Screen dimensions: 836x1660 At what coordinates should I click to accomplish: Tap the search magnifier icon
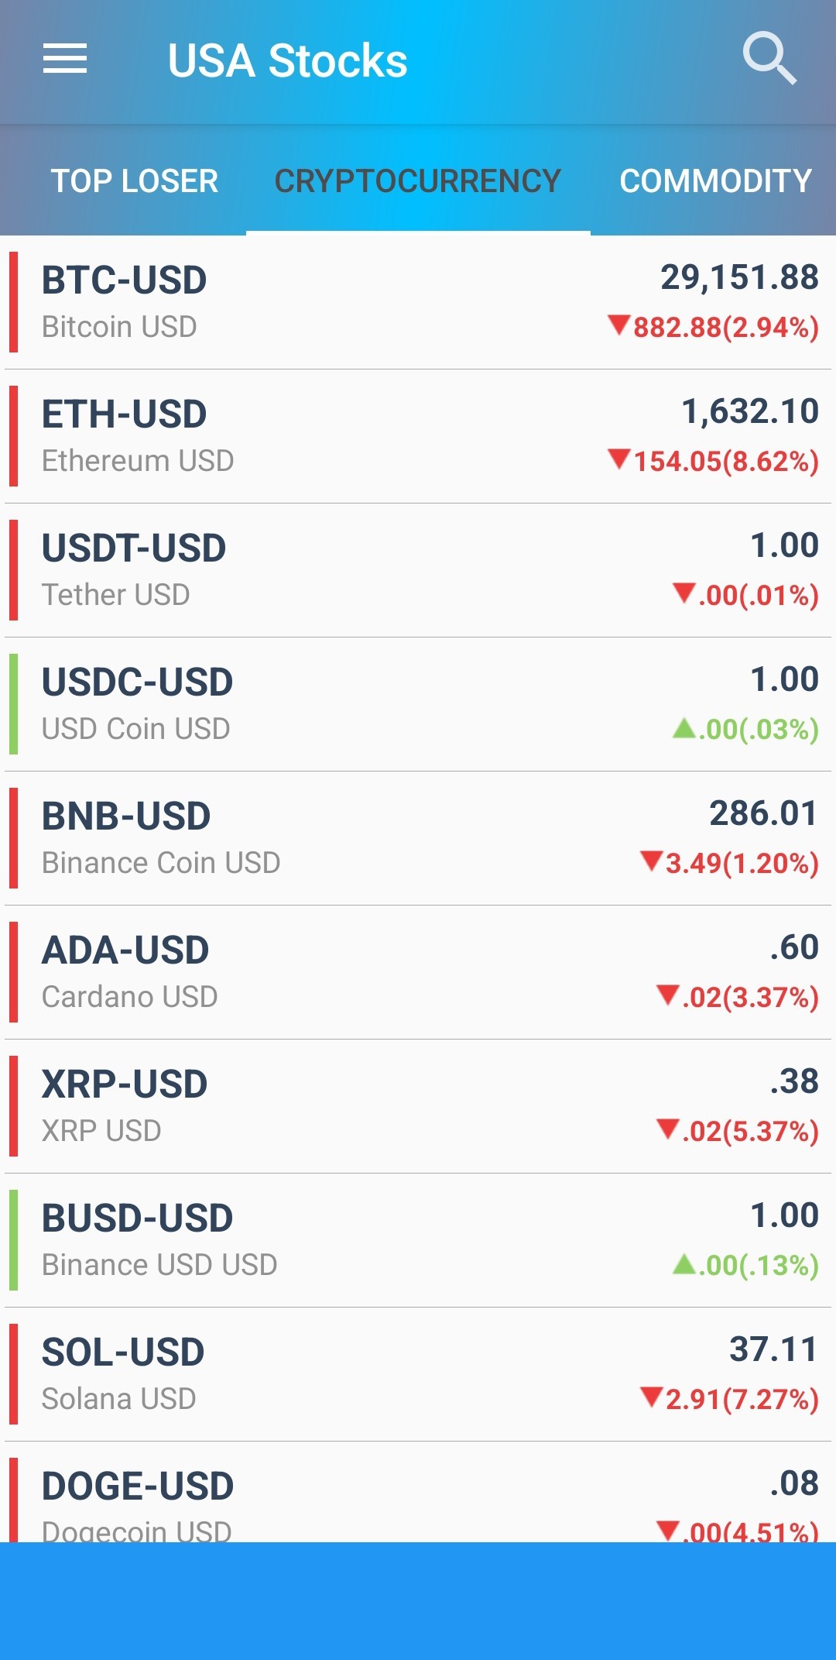point(769,58)
